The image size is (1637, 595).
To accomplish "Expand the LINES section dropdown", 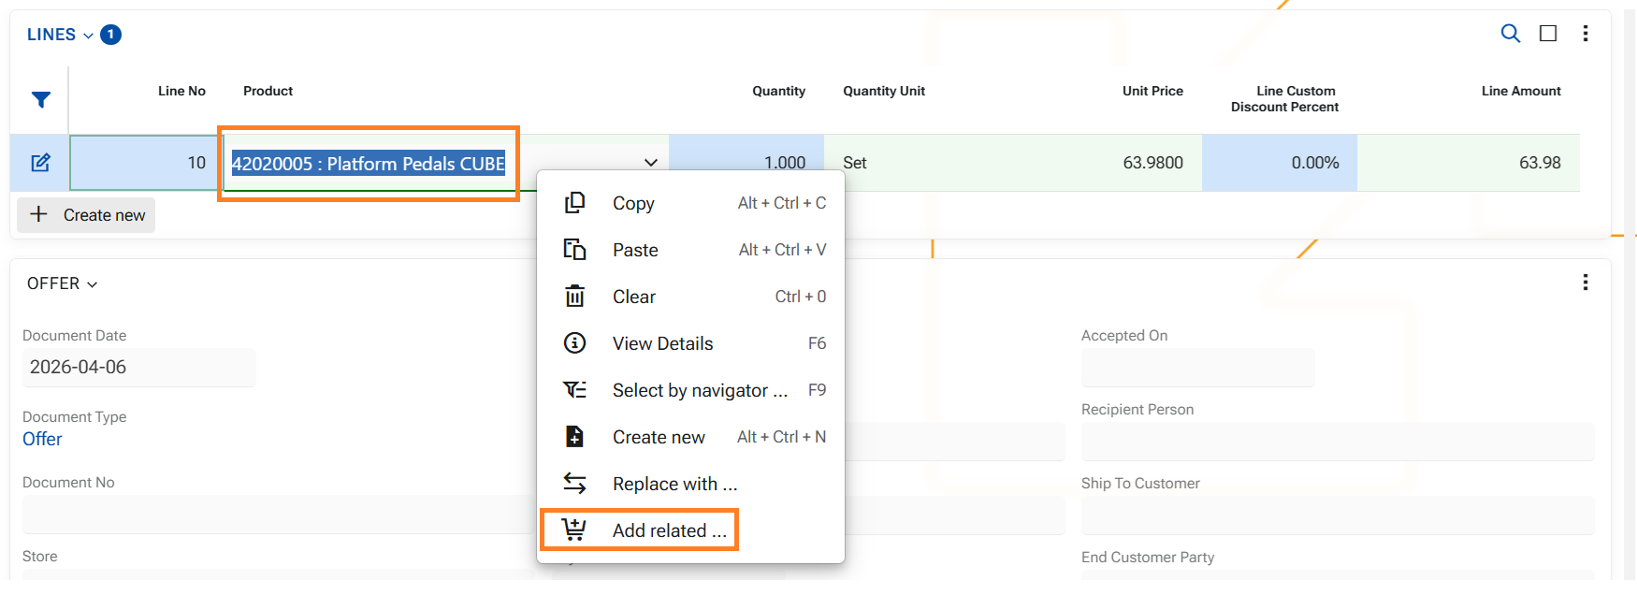I will 88,36.
